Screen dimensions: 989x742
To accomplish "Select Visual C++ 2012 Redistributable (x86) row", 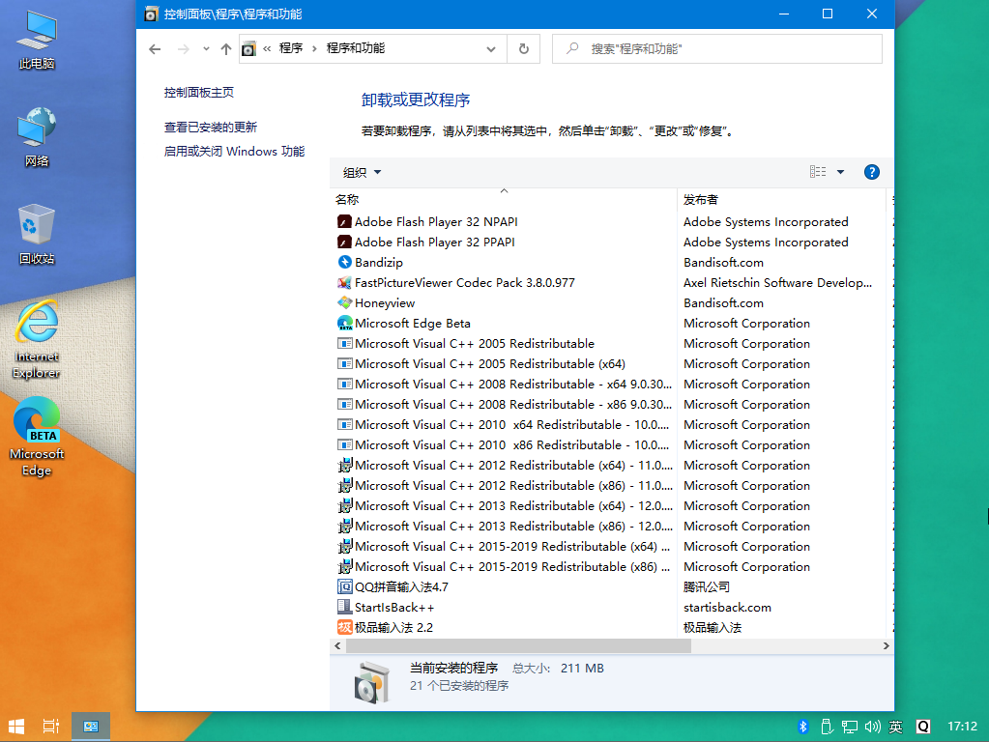I will point(612,485).
